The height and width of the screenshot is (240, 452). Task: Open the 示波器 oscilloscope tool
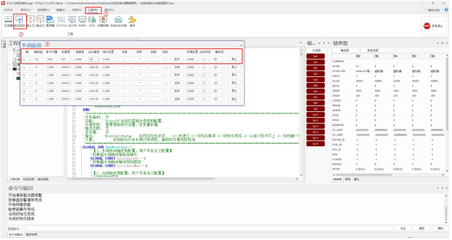click(x=8, y=21)
